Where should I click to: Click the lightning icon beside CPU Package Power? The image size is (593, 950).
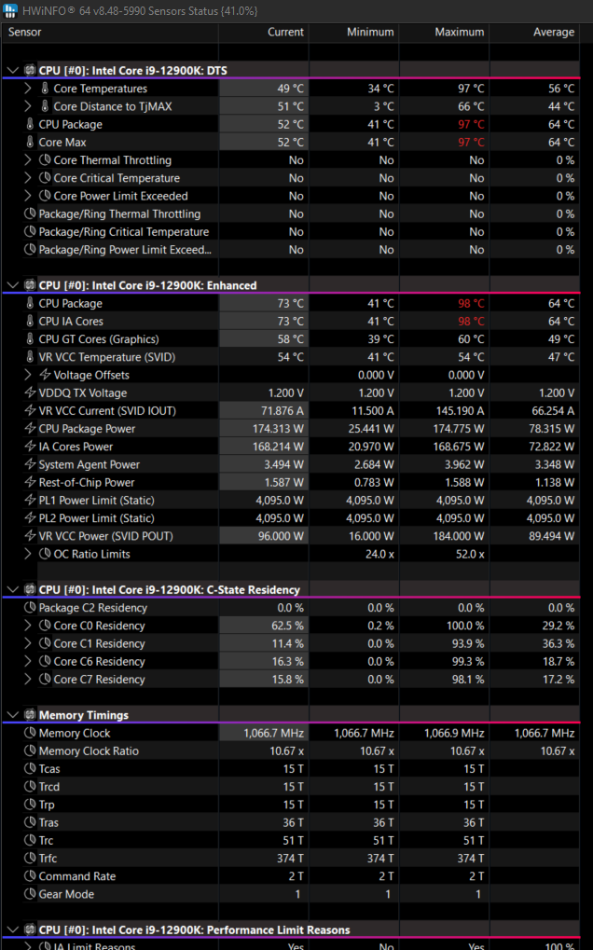click(x=30, y=428)
